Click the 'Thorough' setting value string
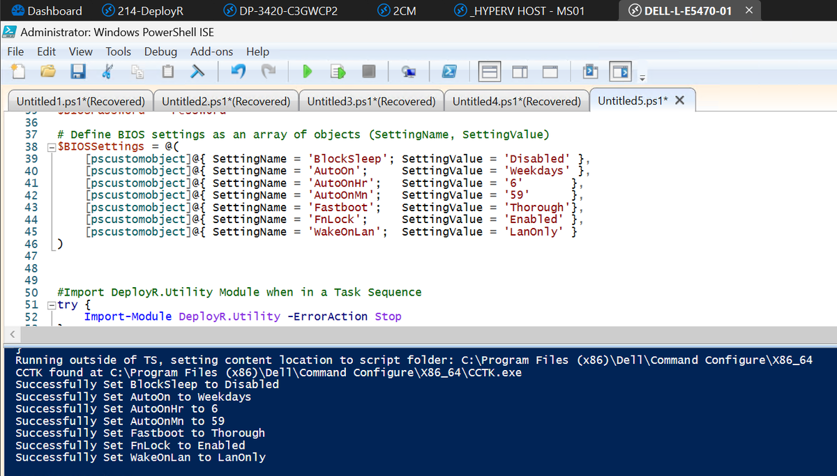Screen dimensions: 837x476 click(x=537, y=207)
